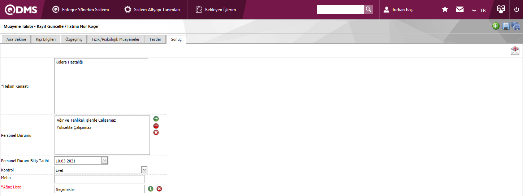Open the Personel Durum Bitiş Tarihi date dropdown arrow
The image size is (523, 196).
tap(105, 160)
